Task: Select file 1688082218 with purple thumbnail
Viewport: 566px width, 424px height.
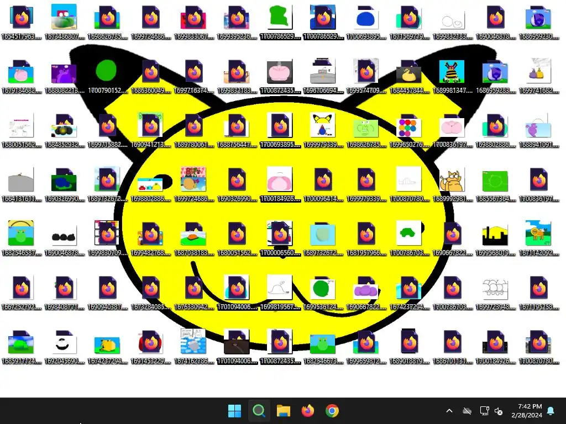Action: (64, 76)
